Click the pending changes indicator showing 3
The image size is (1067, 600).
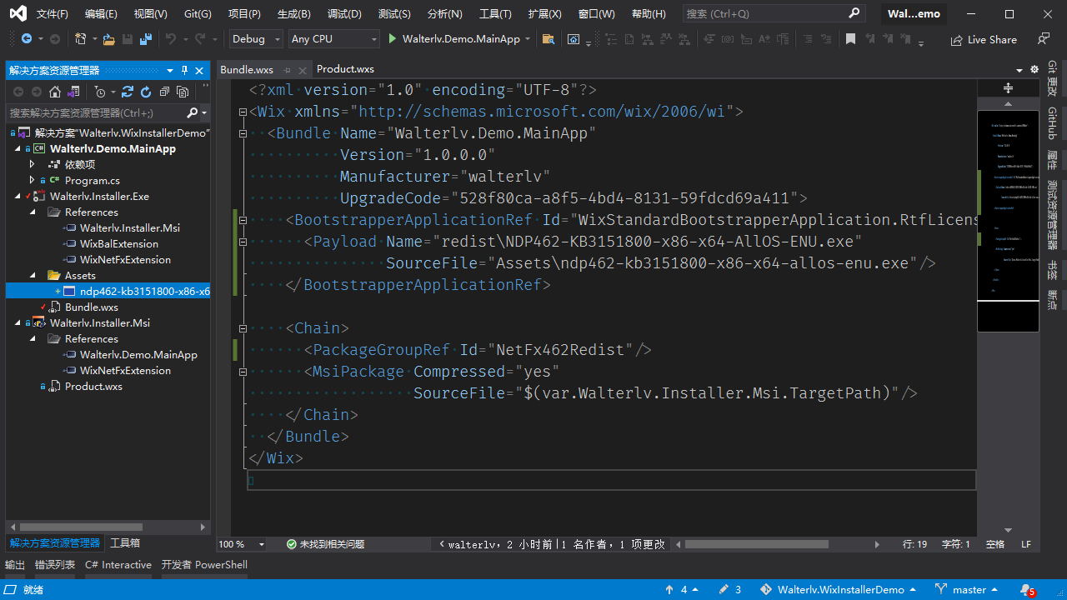tap(730, 589)
